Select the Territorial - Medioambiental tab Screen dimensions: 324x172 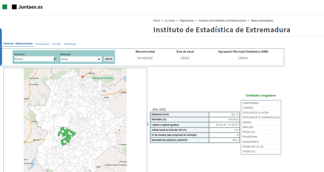18,44
